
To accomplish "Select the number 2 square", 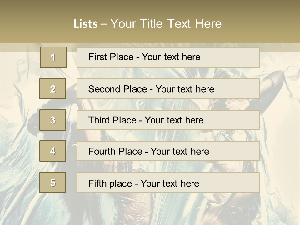I will tap(53, 89).
